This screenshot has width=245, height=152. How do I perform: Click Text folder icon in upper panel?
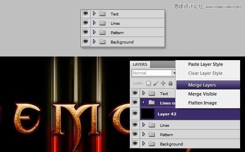[x=102, y=13]
